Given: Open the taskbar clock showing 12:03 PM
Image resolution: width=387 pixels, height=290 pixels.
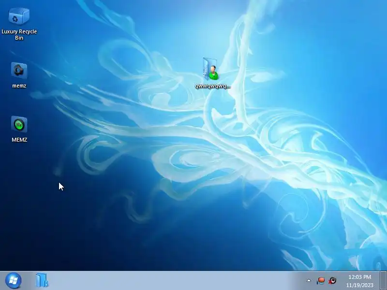Looking at the screenshot, I should (359, 277).
